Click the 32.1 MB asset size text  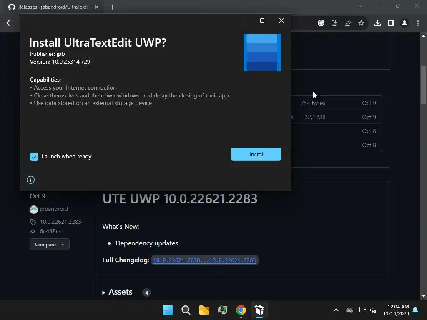(315, 117)
